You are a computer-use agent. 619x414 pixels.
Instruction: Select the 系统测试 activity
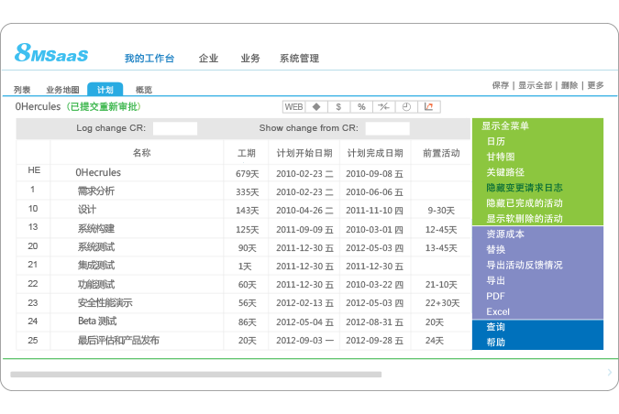pos(96,246)
